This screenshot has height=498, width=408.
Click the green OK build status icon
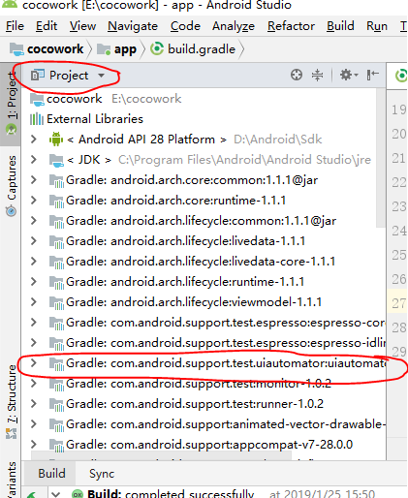78,494
